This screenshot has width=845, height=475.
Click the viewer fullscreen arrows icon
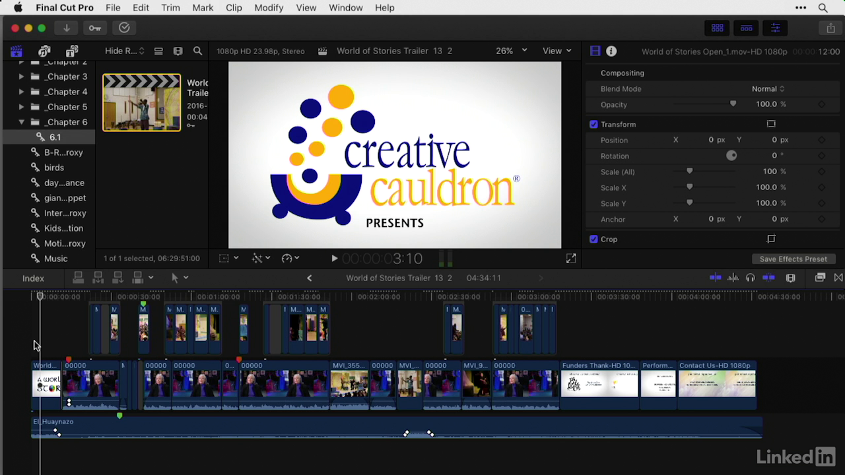[571, 259]
